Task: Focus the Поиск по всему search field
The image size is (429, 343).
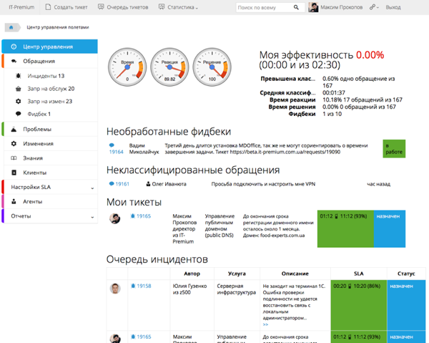Action: 264,7
